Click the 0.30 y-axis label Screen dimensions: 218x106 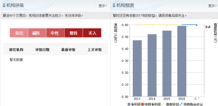[x=125, y=61]
